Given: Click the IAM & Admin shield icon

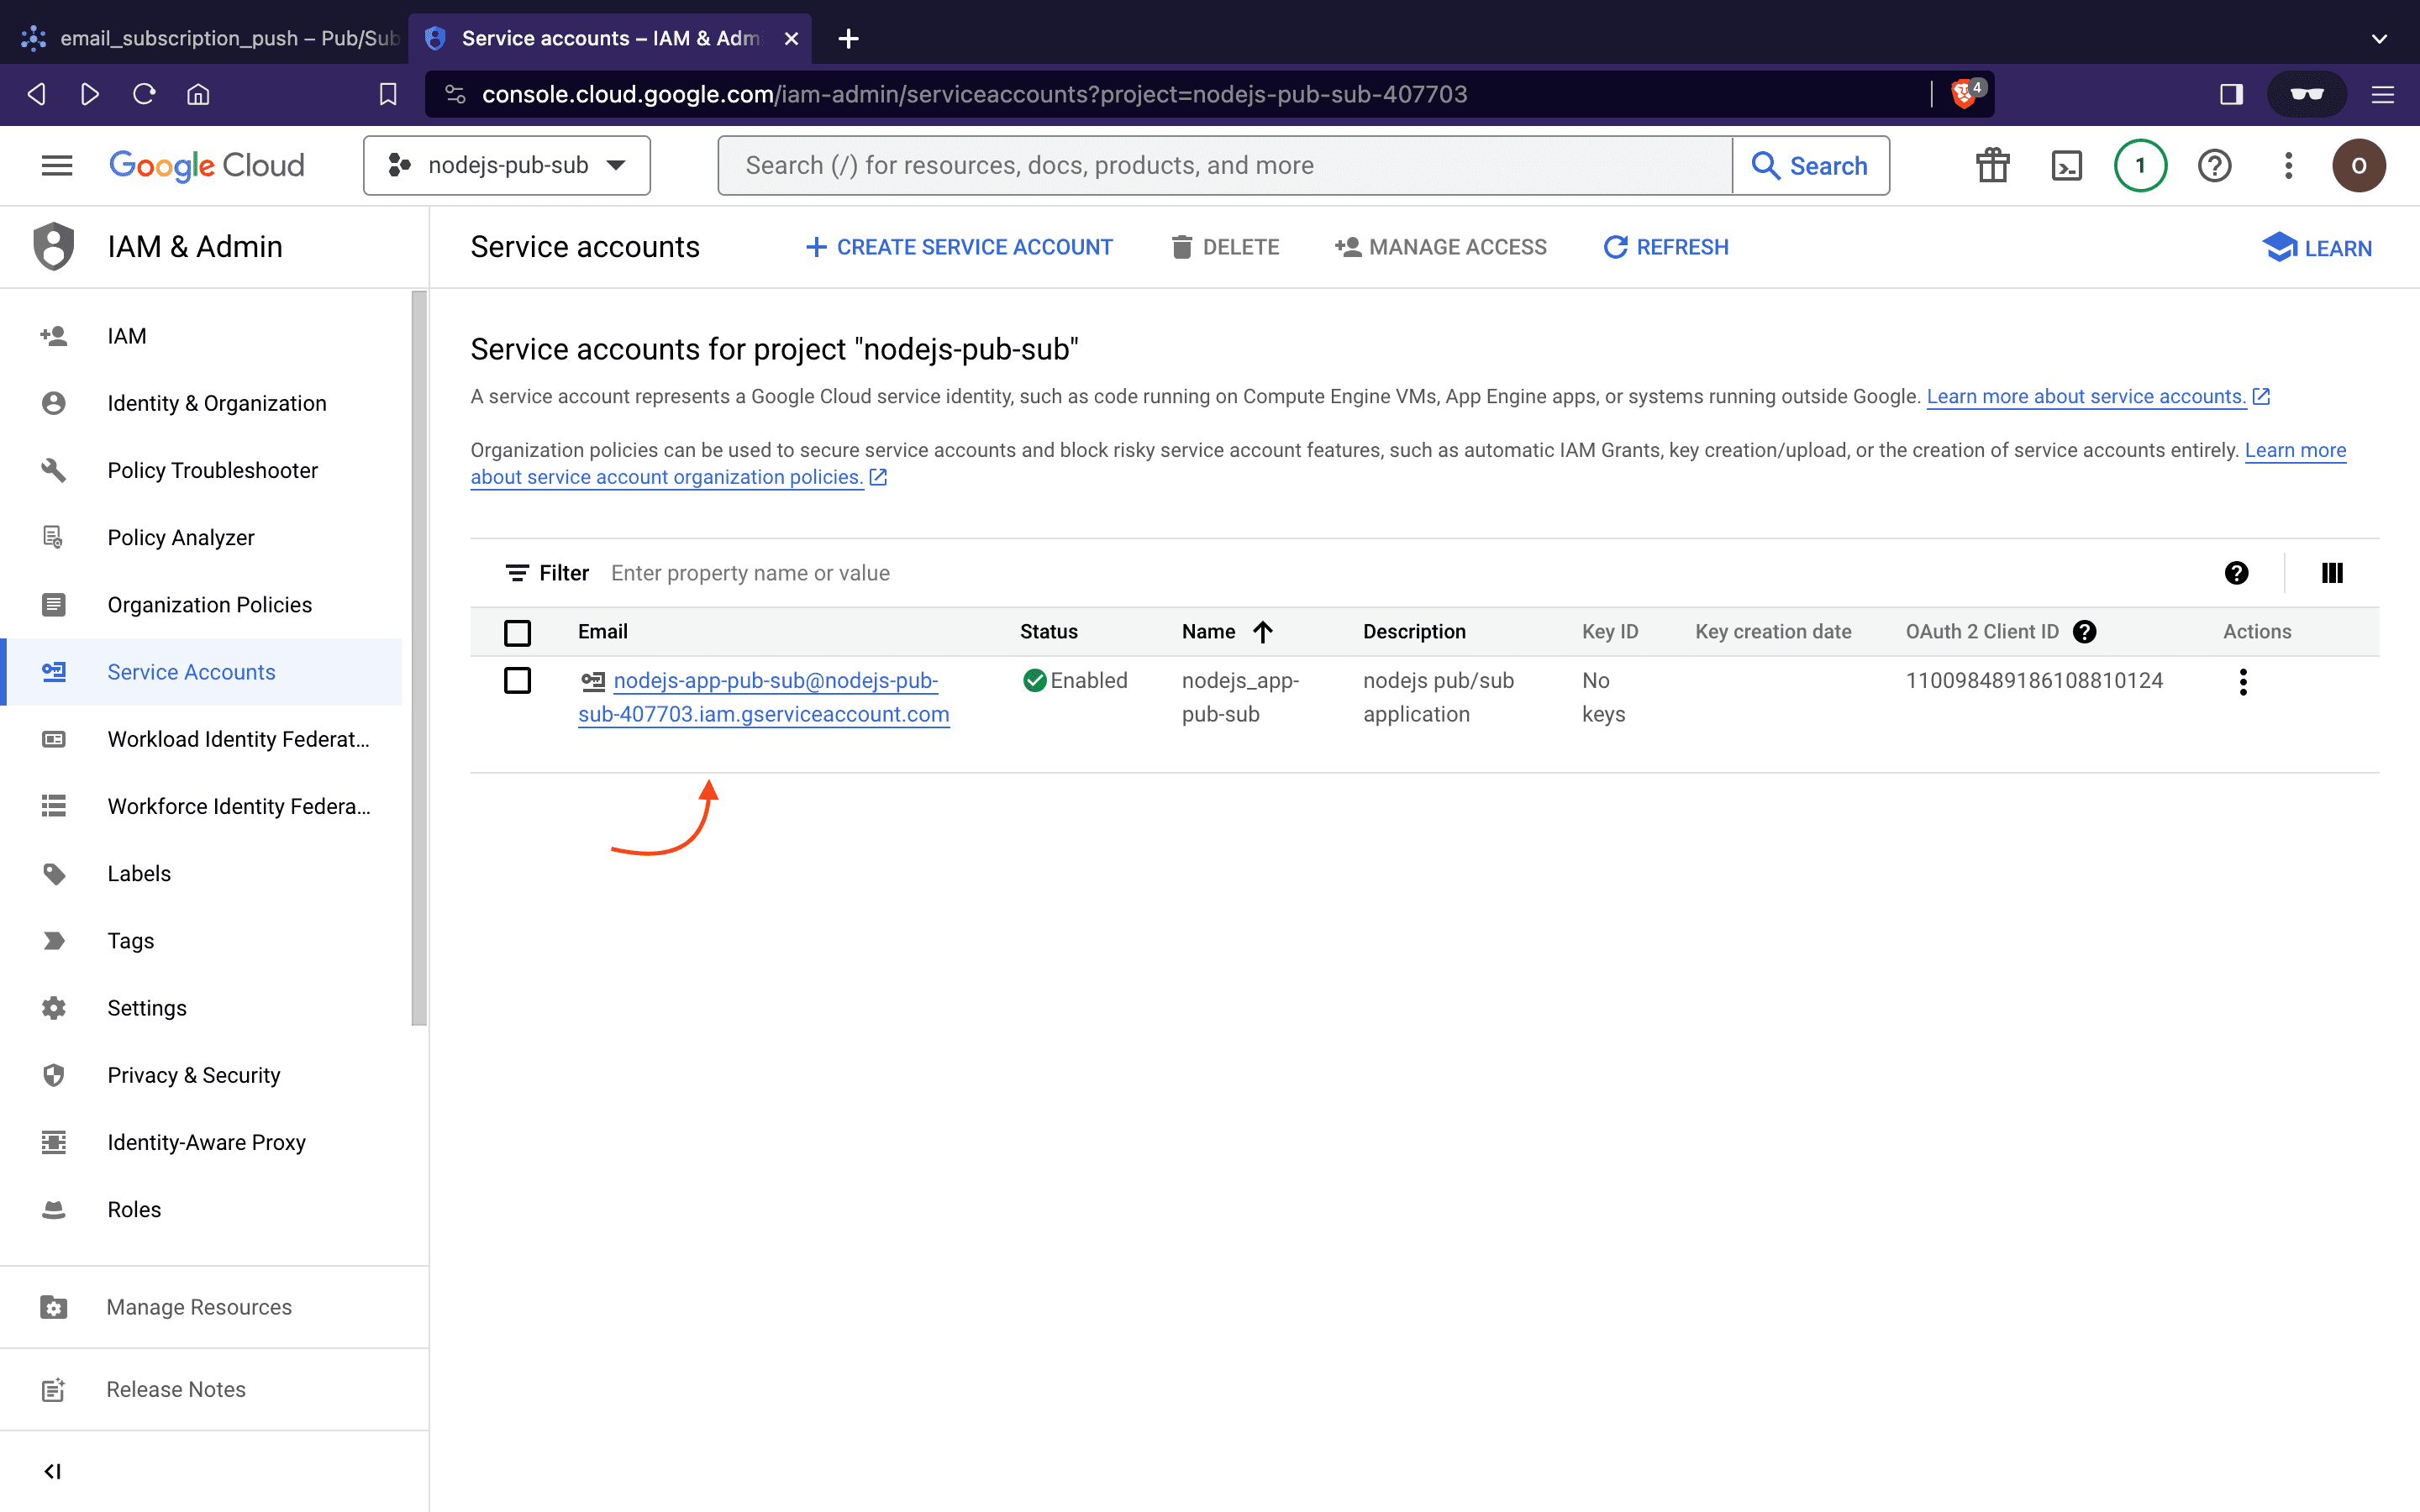Looking at the screenshot, I should click(x=54, y=246).
